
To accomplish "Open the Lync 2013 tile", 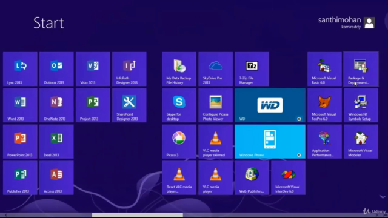I will click(20, 69).
